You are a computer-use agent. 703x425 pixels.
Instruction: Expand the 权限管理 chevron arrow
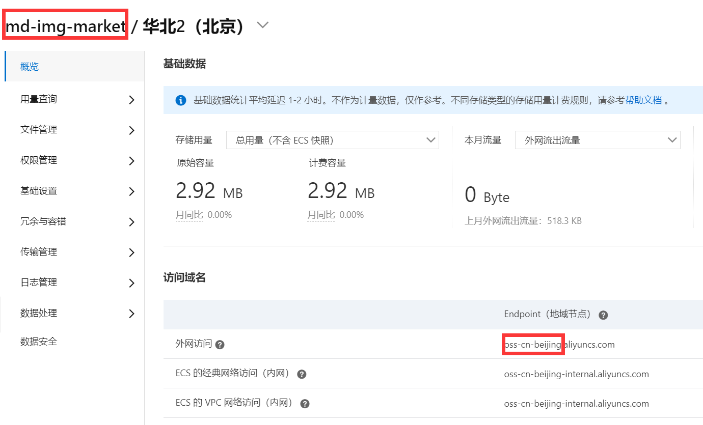pyautogui.click(x=131, y=161)
